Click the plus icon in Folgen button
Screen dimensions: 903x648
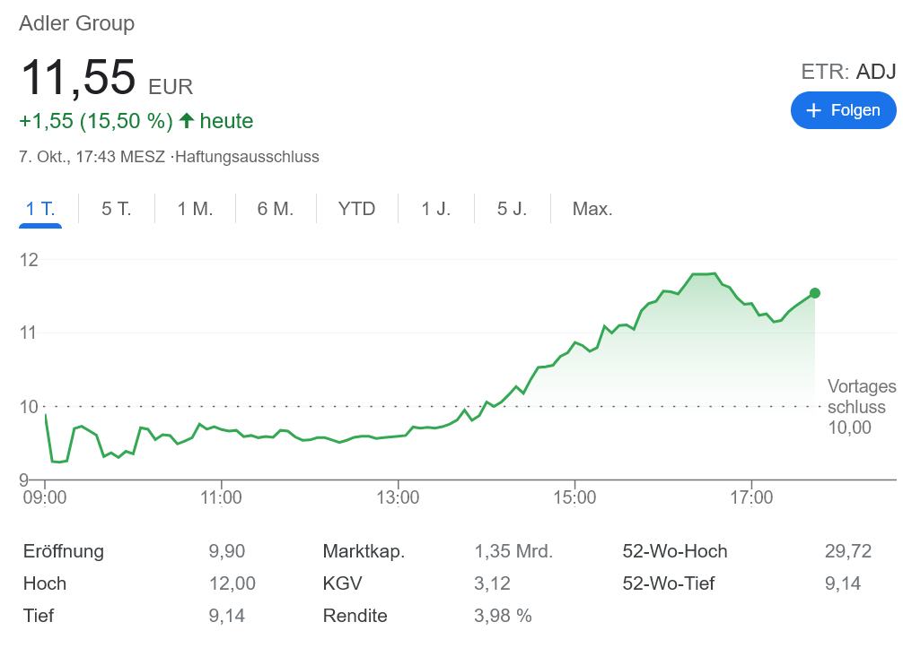click(x=814, y=111)
